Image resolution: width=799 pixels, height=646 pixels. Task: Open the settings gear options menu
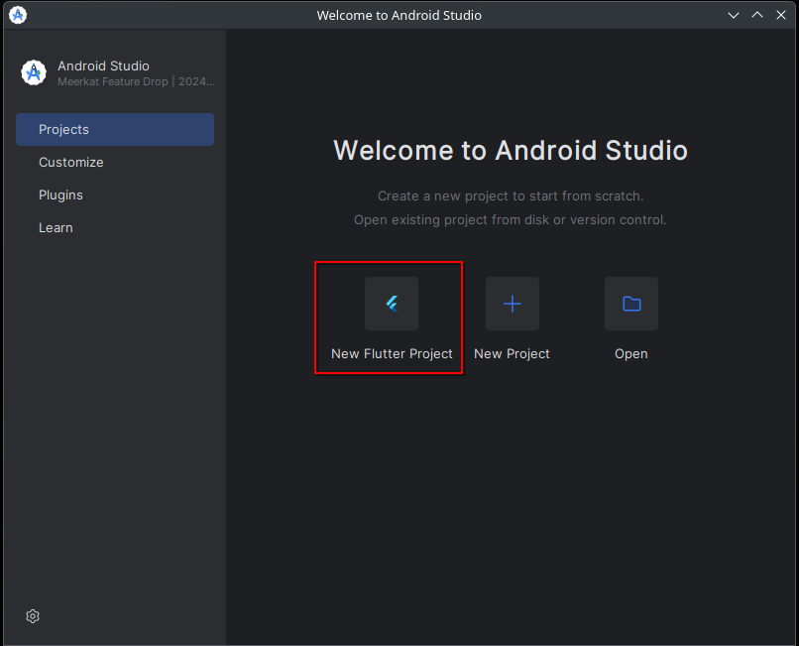(x=33, y=616)
